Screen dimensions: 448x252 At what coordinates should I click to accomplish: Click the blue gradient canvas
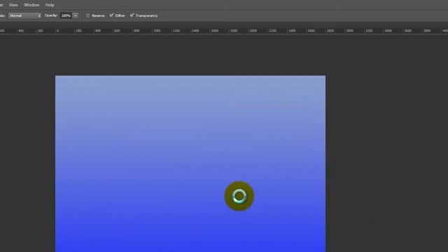pos(190,164)
